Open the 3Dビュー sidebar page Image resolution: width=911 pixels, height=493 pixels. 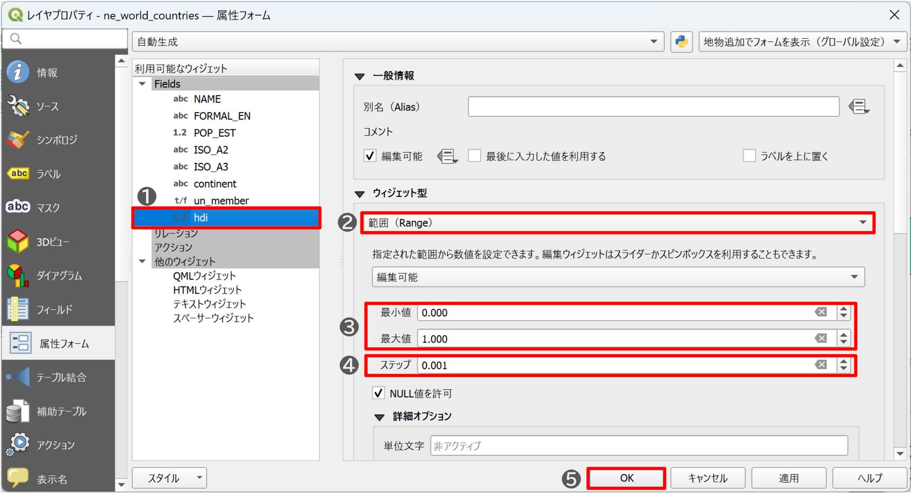pyautogui.click(x=58, y=242)
